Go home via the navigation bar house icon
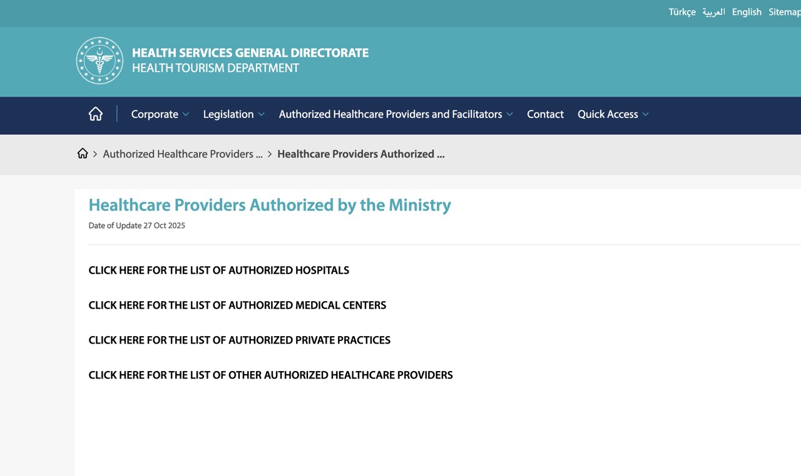This screenshot has width=801, height=476. (95, 114)
